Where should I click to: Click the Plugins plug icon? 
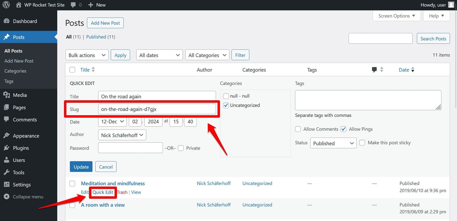point(7,148)
